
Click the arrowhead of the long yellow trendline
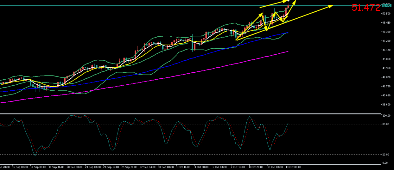point(332,6)
